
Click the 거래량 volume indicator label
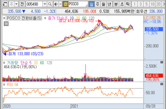coord(13,63)
